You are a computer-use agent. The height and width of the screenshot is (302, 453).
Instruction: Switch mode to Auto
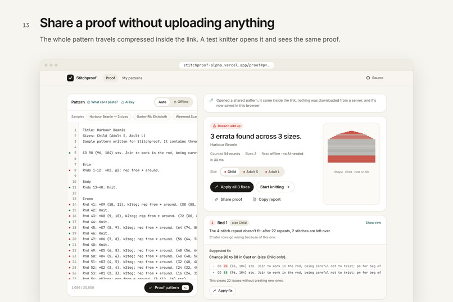[162, 102]
